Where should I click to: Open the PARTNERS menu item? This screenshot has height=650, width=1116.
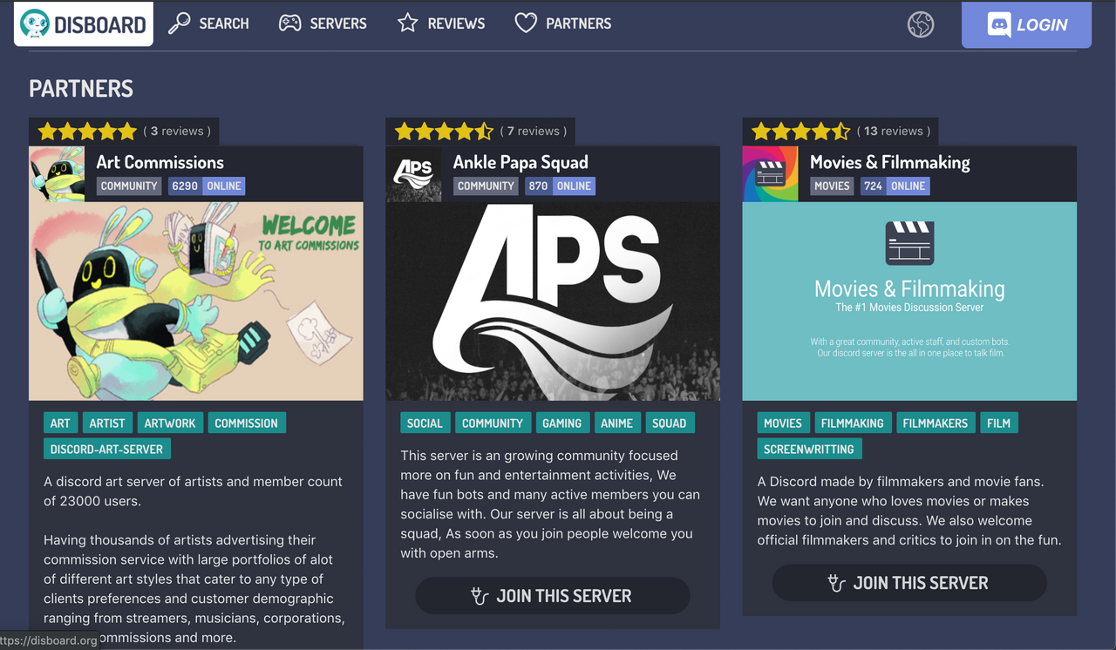pyautogui.click(x=562, y=24)
